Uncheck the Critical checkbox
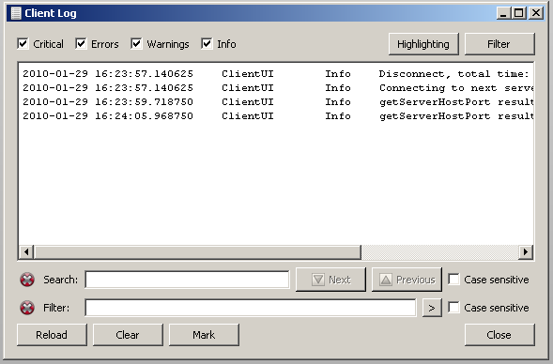Viewport: 553px width, 364px height. [23, 44]
